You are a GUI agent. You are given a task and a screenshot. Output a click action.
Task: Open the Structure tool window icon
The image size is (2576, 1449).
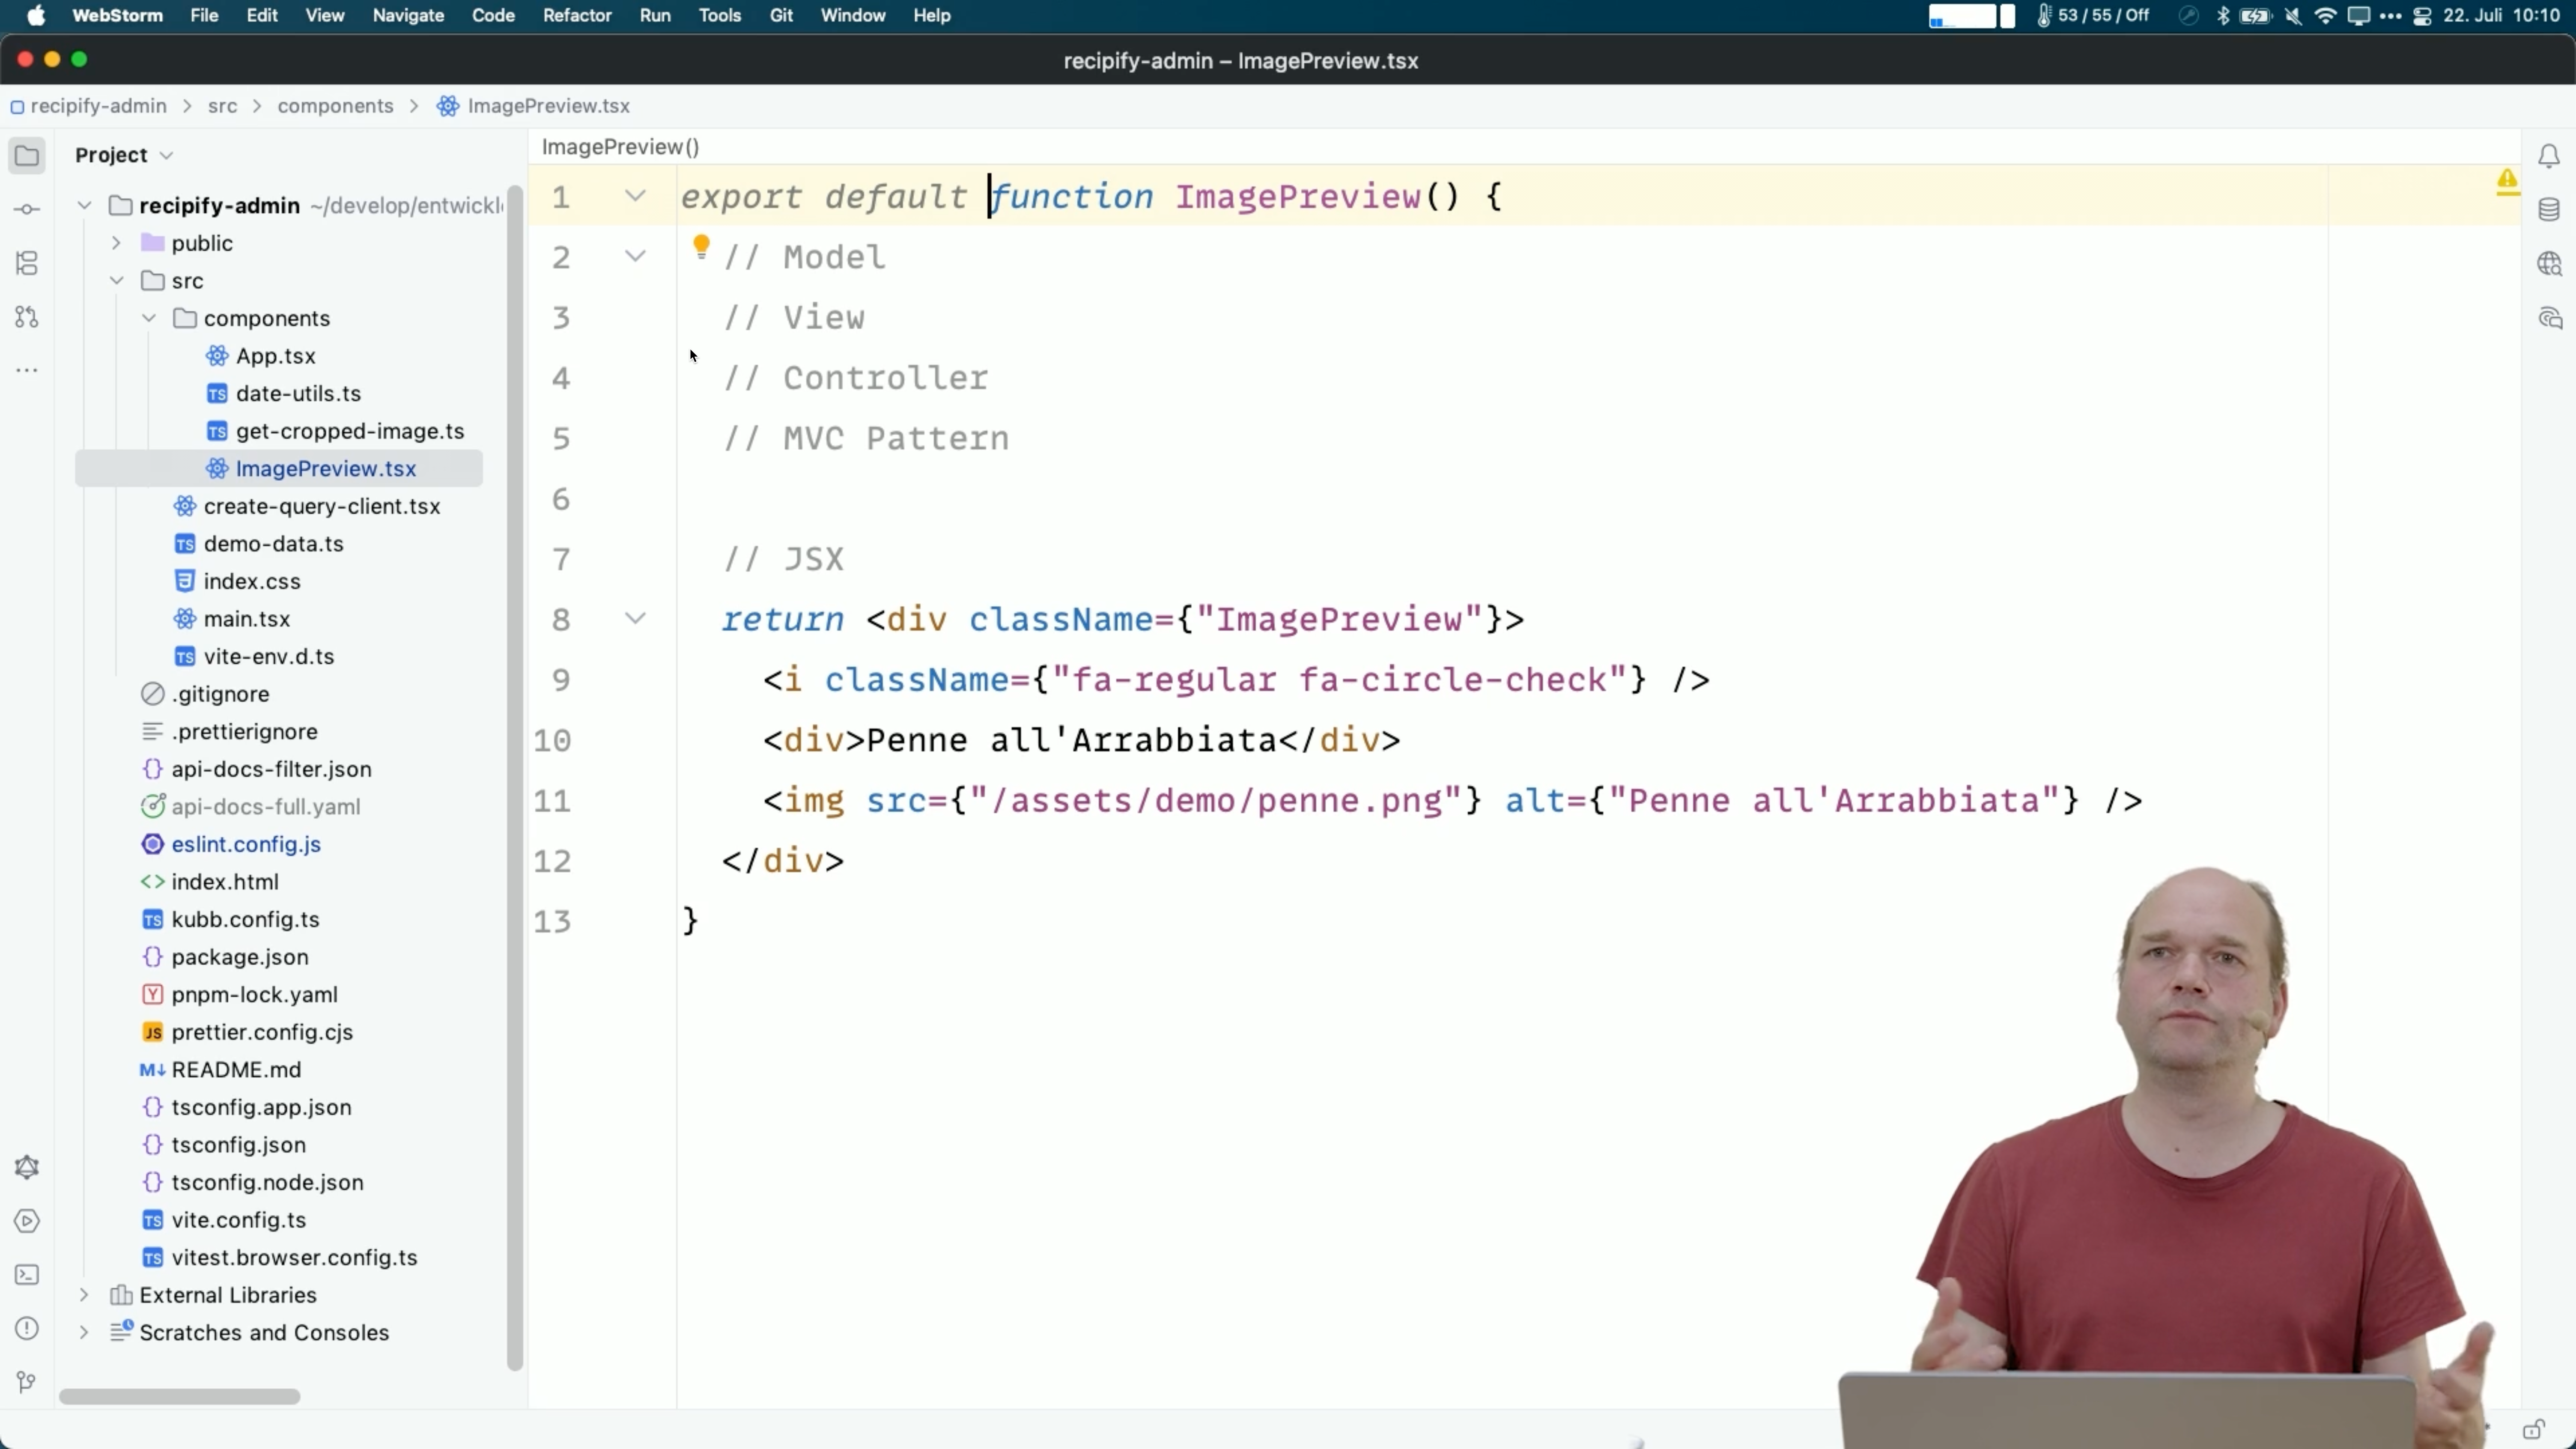[27, 263]
